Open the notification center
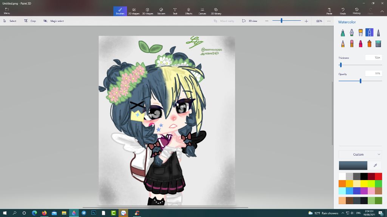Image resolution: width=387 pixels, height=217 pixels. (x=381, y=213)
